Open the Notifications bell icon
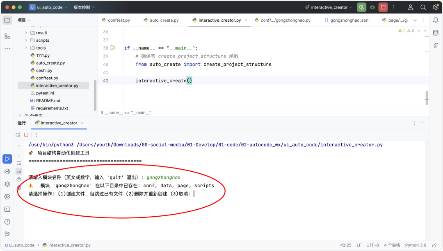This screenshot has height=251, width=443. pos(436,20)
